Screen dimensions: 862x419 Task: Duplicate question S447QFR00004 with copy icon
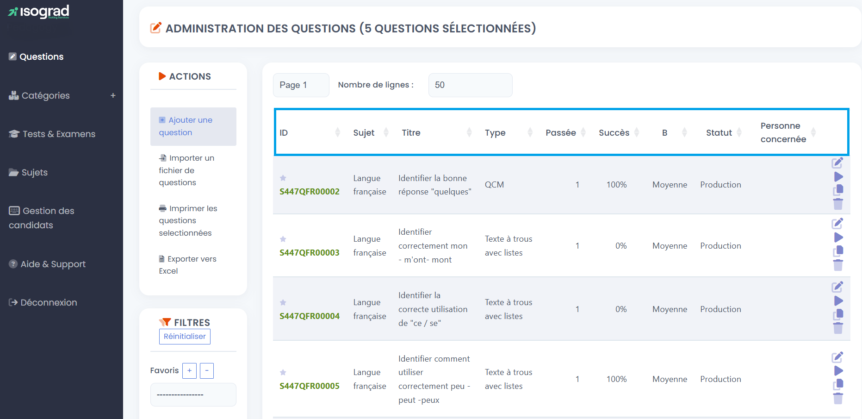(838, 315)
